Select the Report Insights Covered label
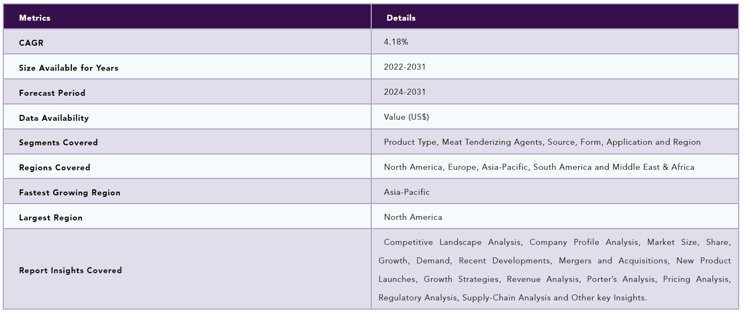 click(70, 270)
